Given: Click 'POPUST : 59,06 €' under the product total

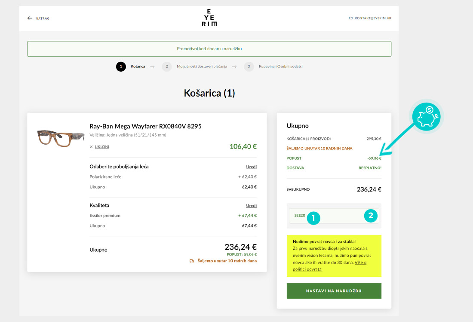Looking at the screenshot, I should coord(242,255).
